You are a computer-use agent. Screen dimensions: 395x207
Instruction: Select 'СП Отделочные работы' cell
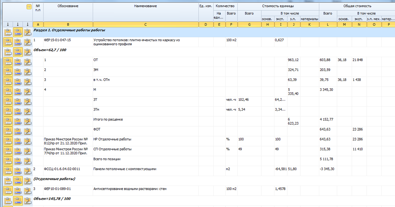click(146, 151)
